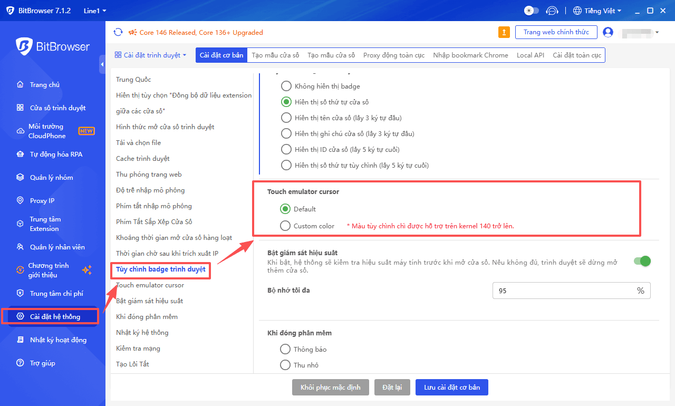Click the Trợ giúp help icon
675x406 pixels.
[x=20, y=363]
